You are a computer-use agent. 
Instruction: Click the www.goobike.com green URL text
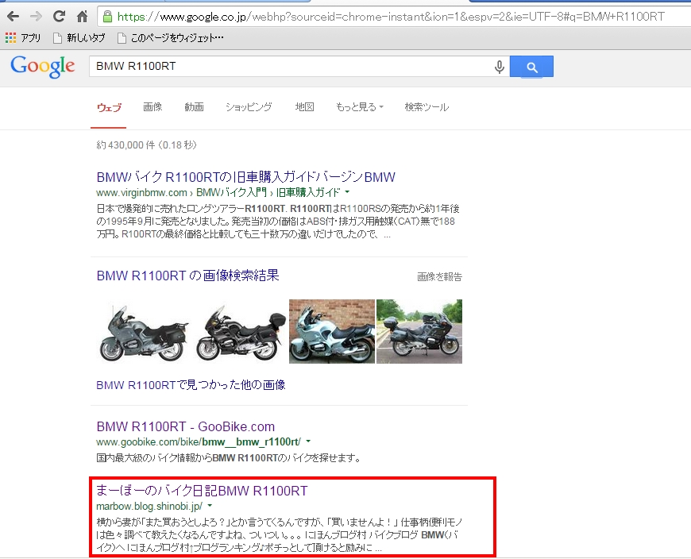(x=199, y=441)
